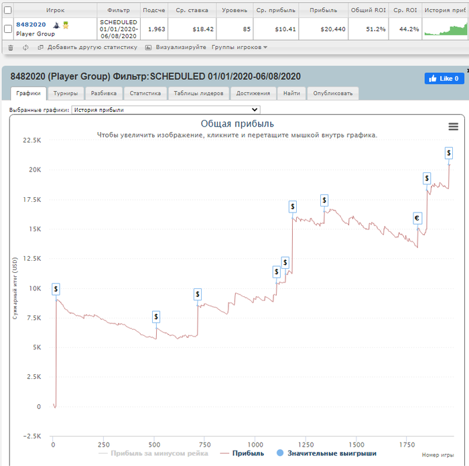Sort by the Игрок column header
This screenshot has width=469, height=466.
coord(56,10)
